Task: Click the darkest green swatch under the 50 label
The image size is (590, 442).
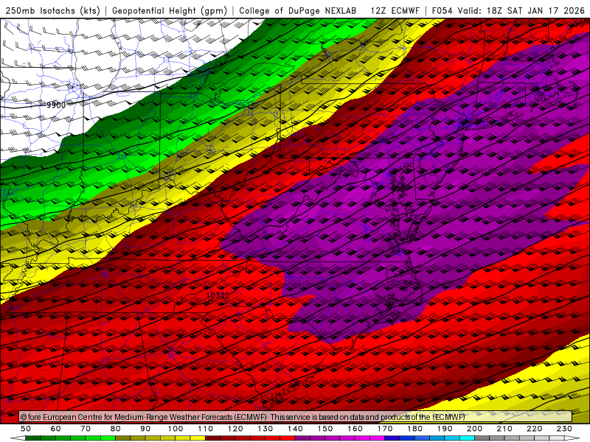Action: 33,438
